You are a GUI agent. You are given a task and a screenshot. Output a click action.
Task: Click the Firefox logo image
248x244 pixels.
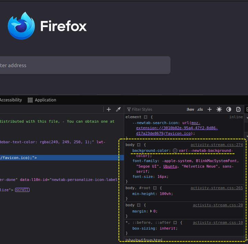(x=21, y=26)
